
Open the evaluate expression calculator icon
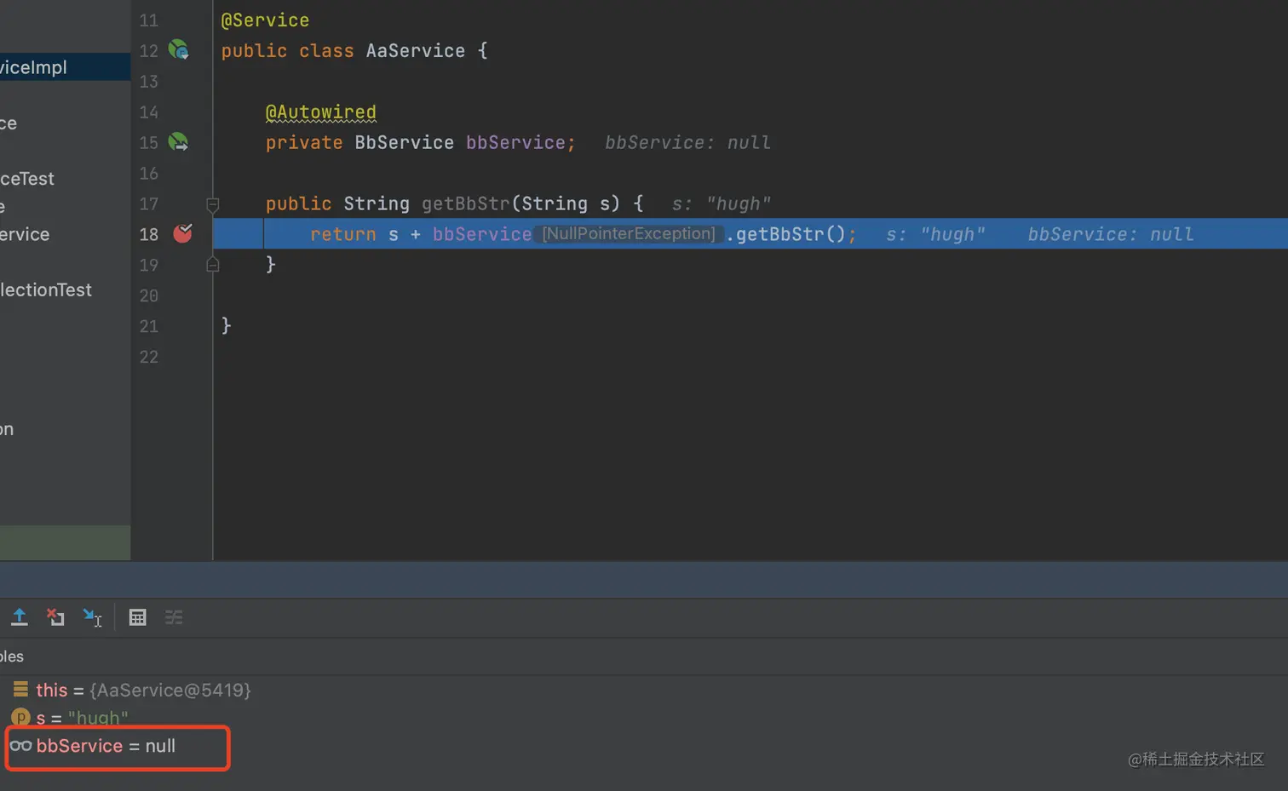click(137, 617)
